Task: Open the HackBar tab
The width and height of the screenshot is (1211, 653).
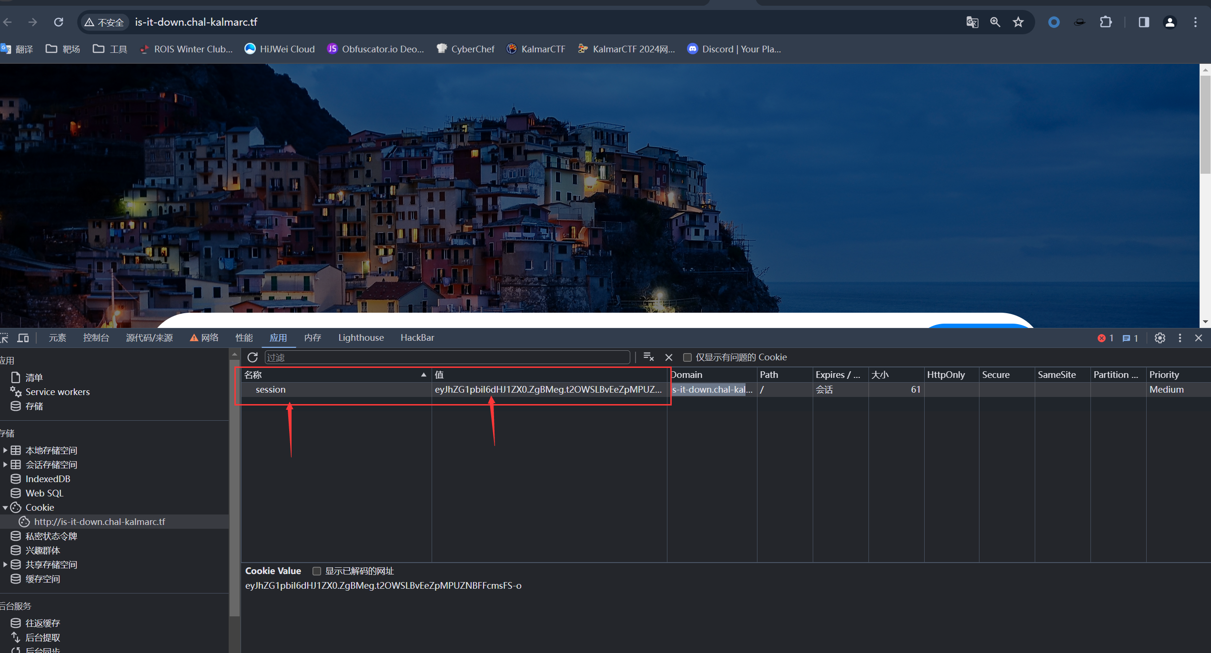Action: tap(417, 337)
